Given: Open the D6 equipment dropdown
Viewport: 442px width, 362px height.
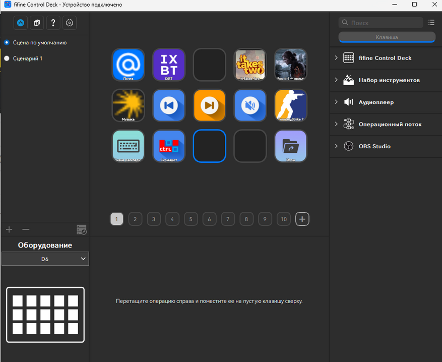Looking at the screenshot, I should tap(45, 259).
